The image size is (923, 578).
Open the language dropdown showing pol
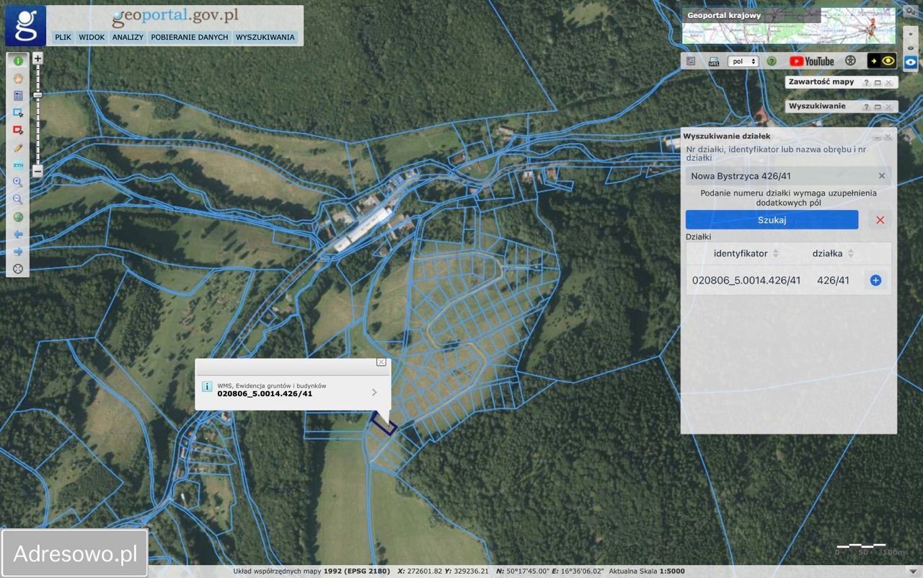[x=743, y=61]
